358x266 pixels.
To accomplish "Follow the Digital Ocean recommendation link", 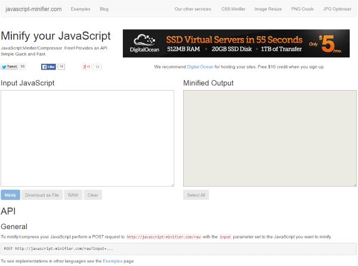I will click(x=200, y=67).
